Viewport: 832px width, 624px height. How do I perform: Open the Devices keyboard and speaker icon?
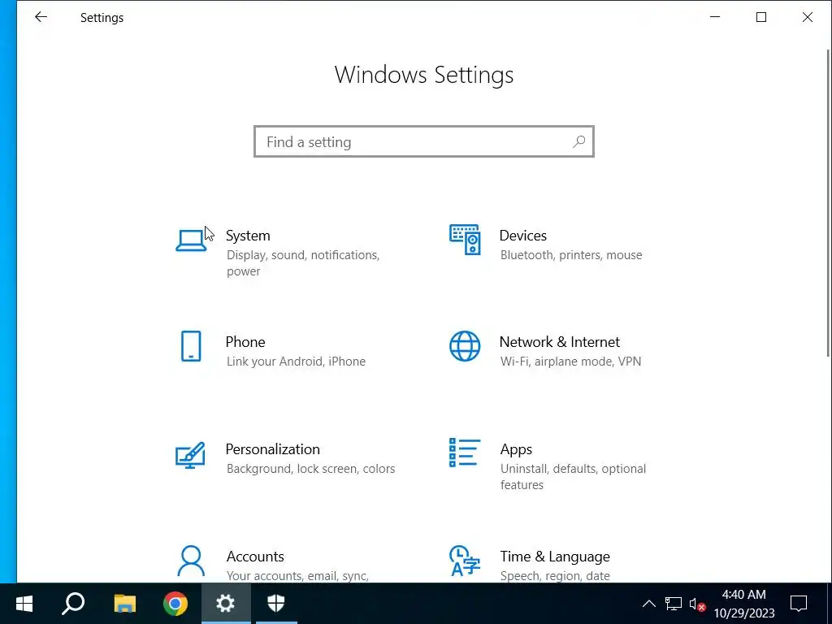465,240
